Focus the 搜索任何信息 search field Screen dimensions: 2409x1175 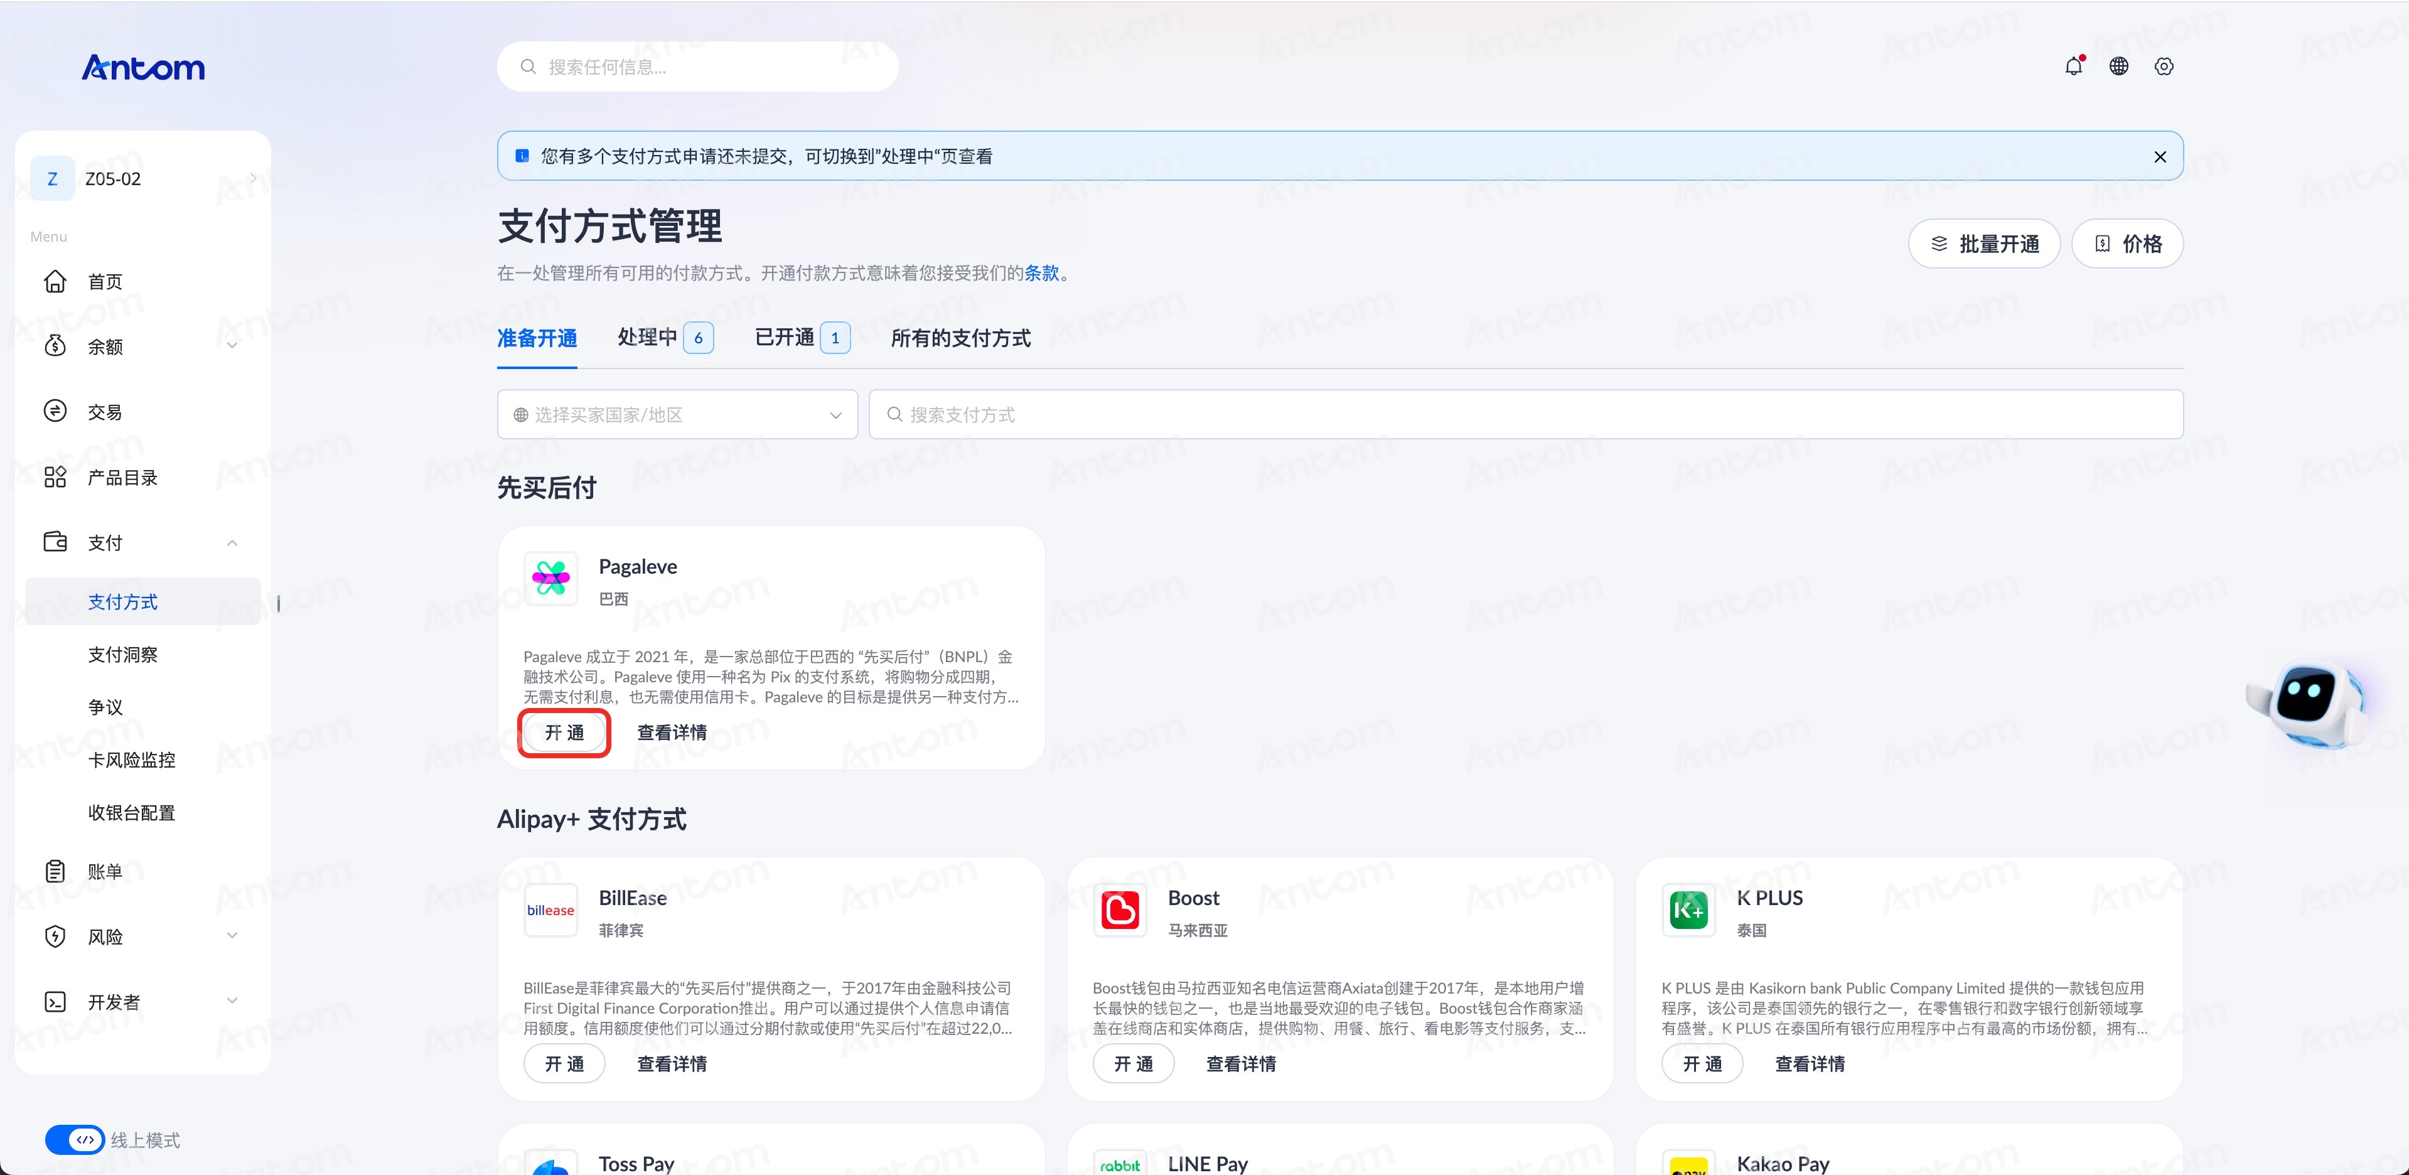697,67
